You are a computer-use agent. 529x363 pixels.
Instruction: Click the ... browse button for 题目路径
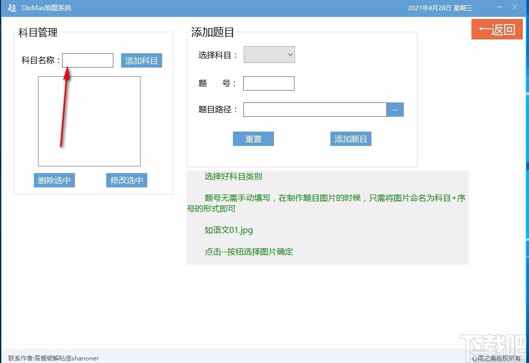coord(395,109)
